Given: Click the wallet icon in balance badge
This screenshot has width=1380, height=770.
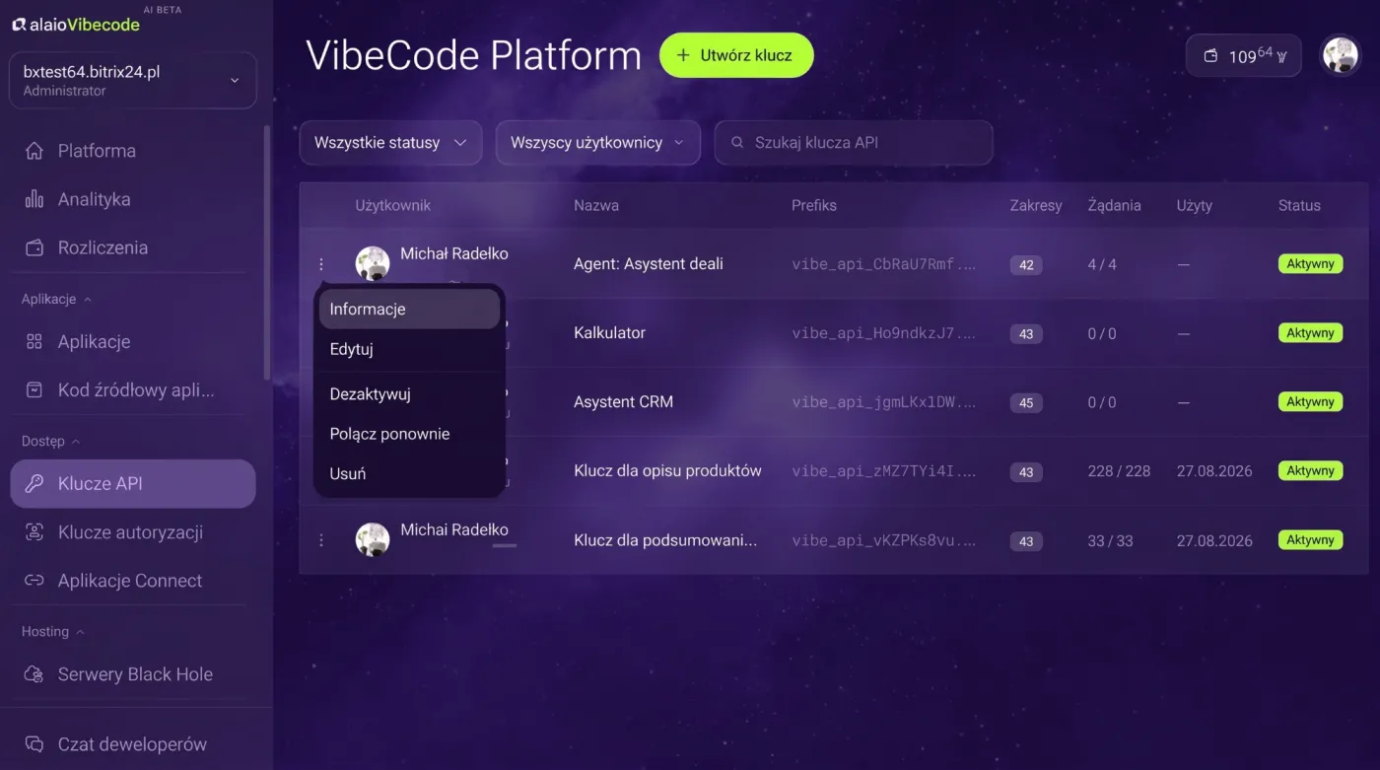Looking at the screenshot, I should pyautogui.click(x=1211, y=56).
